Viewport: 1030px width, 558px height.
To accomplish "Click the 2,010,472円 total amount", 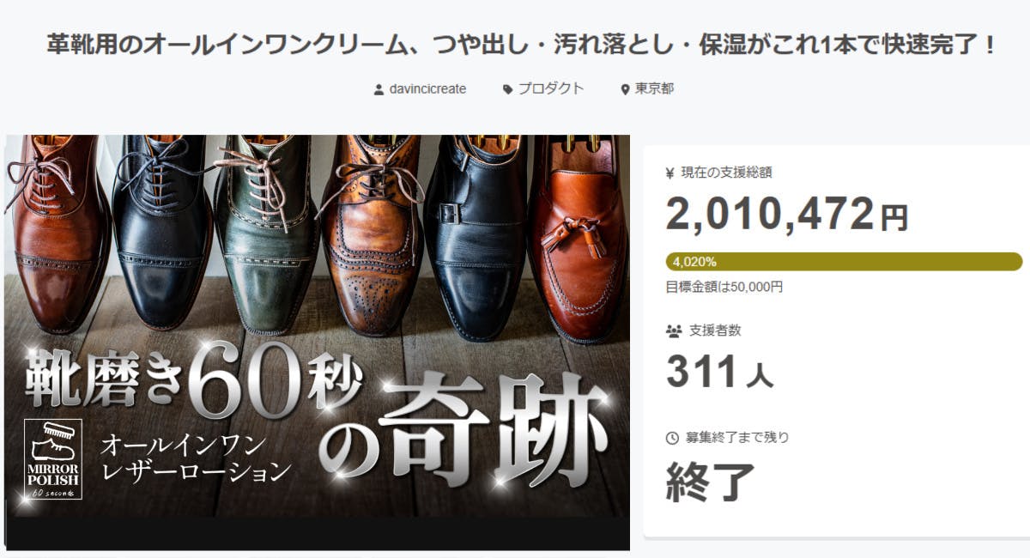I will 786,214.
